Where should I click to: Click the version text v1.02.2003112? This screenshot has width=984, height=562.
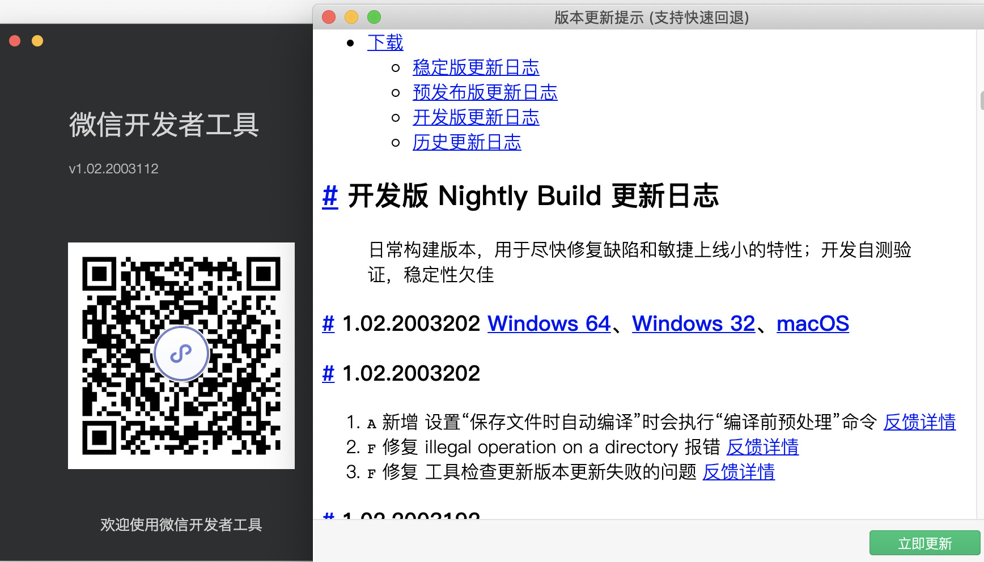[x=113, y=169]
